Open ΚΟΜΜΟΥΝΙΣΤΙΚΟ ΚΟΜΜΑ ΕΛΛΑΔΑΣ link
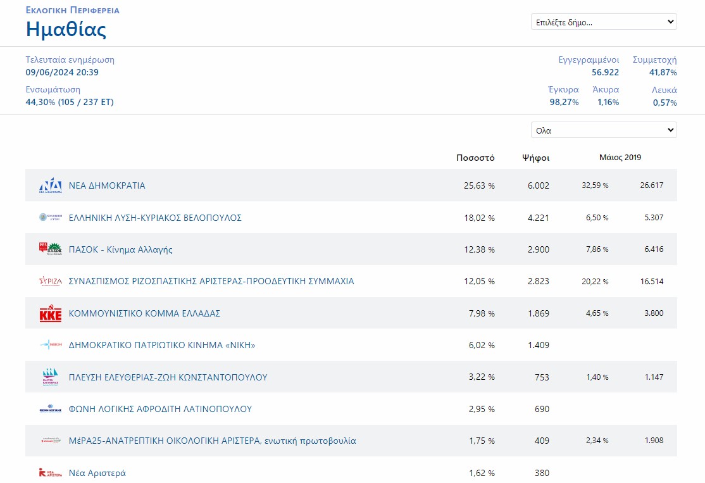 click(144, 313)
